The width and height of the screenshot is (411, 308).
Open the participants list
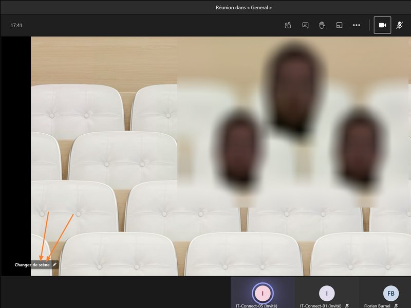point(287,25)
